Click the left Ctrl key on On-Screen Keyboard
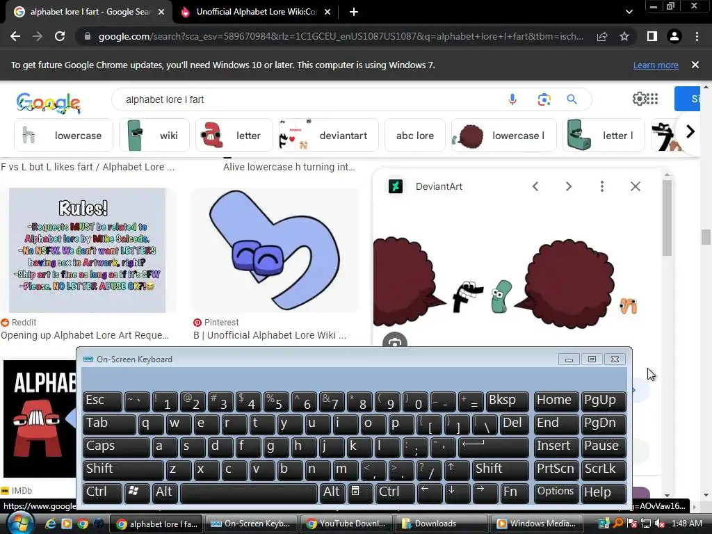Screen dimensions: 712x534 pos(103,492)
